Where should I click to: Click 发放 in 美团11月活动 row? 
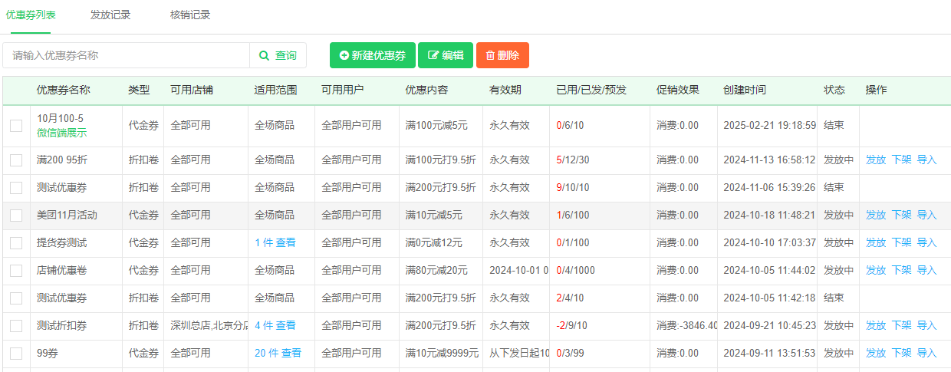coord(876,216)
